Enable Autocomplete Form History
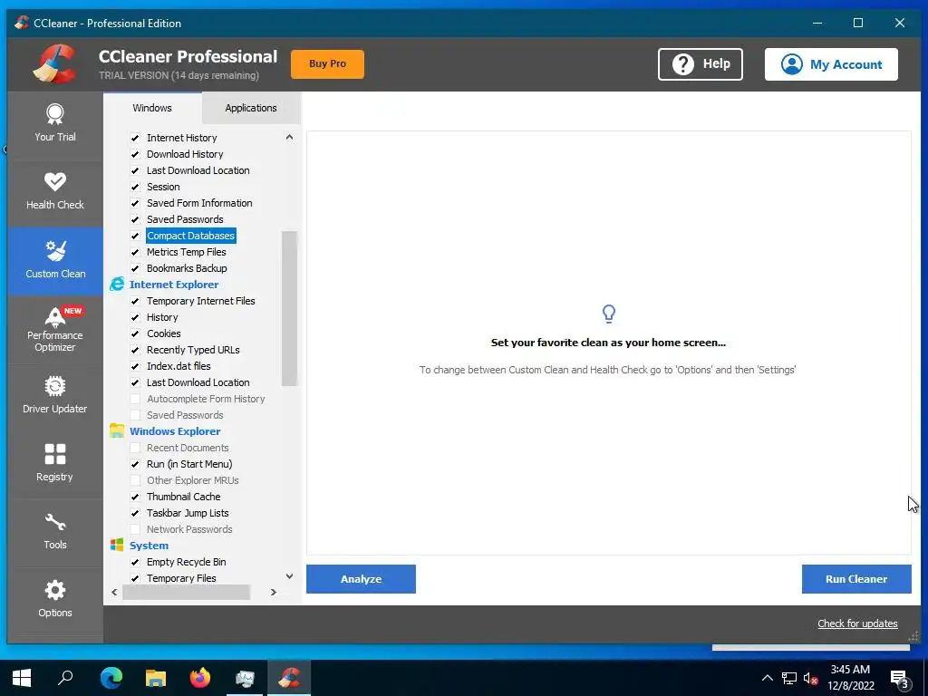This screenshot has width=928, height=696. coord(135,399)
